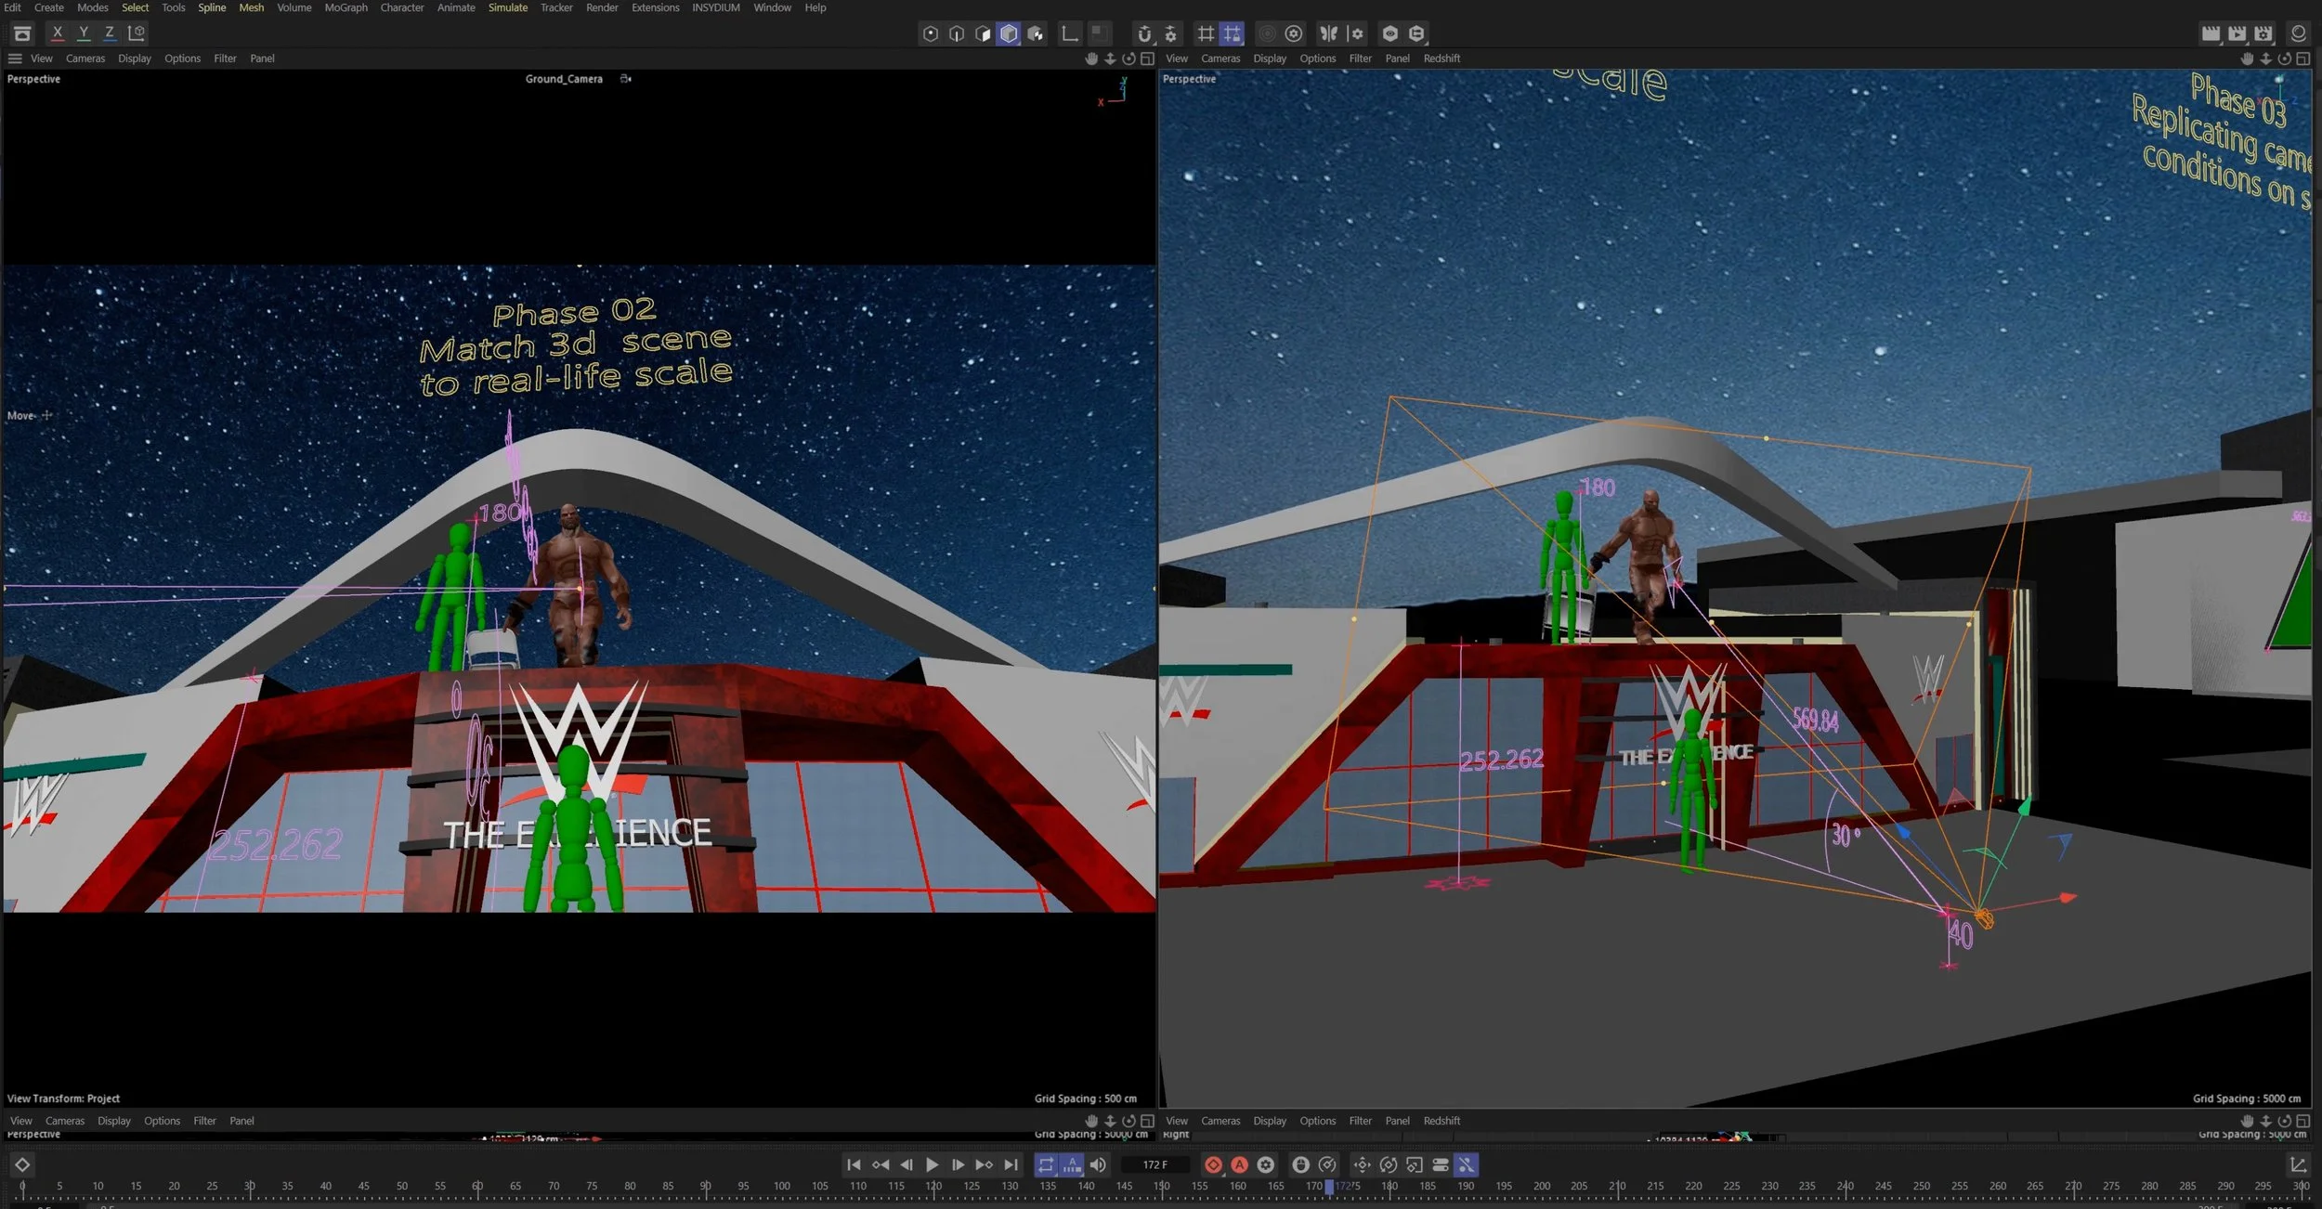Click camera icon beside Ground_Camera
The image size is (2322, 1209).
point(626,79)
